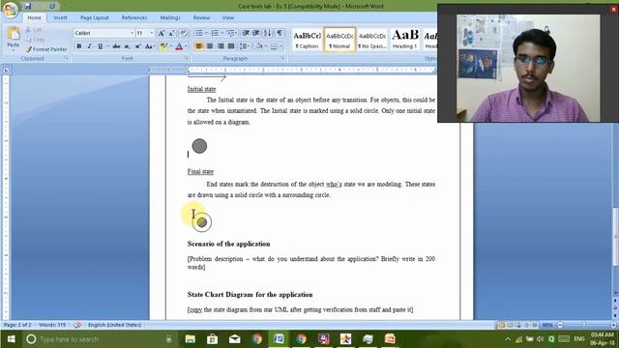
Task: Toggle Italic formatting
Action: pyautogui.click(x=90, y=46)
